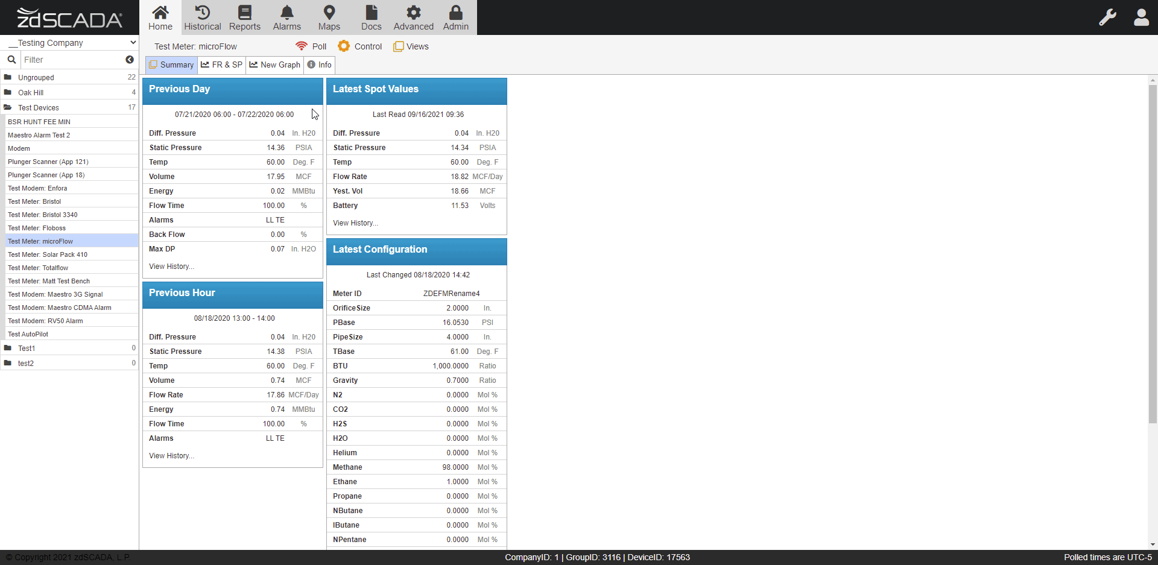Collapse the sidebar with the arrow icon

pyautogui.click(x=130, y=60)
